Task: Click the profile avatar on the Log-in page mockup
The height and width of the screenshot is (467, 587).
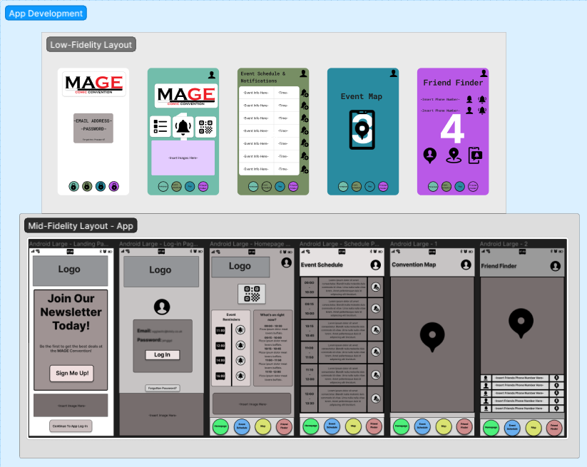Action: click(x=162, y=307)
